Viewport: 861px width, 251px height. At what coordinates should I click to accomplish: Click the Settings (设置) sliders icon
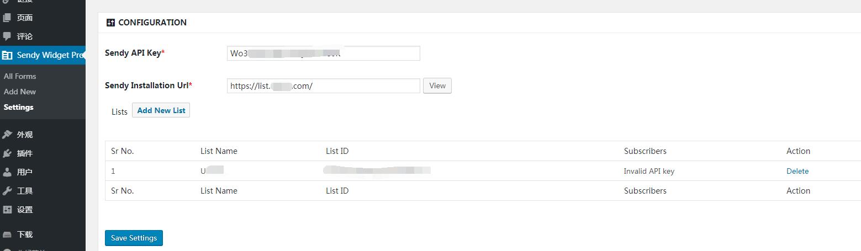(x=7, y=210)
